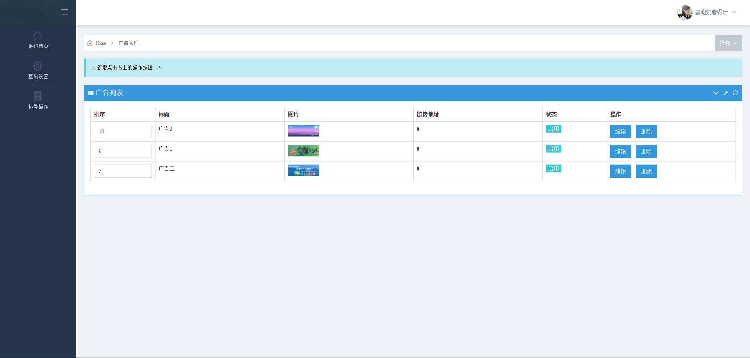This screenshot has width=750, height=358.
Task: Refresh the 广告列表 panel
Action: (x=735, y=93)
